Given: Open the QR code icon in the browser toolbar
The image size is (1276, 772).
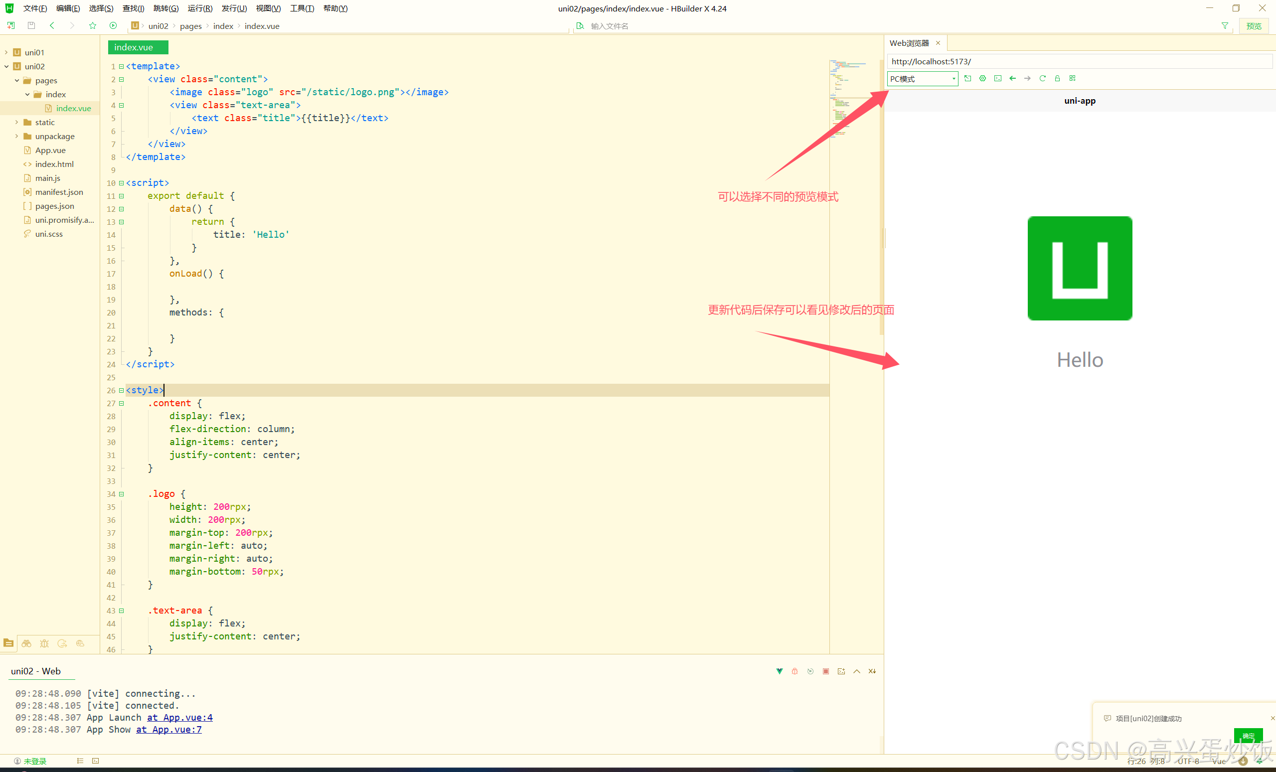Looking at the screenshot, I should [x=1073, y=79].
